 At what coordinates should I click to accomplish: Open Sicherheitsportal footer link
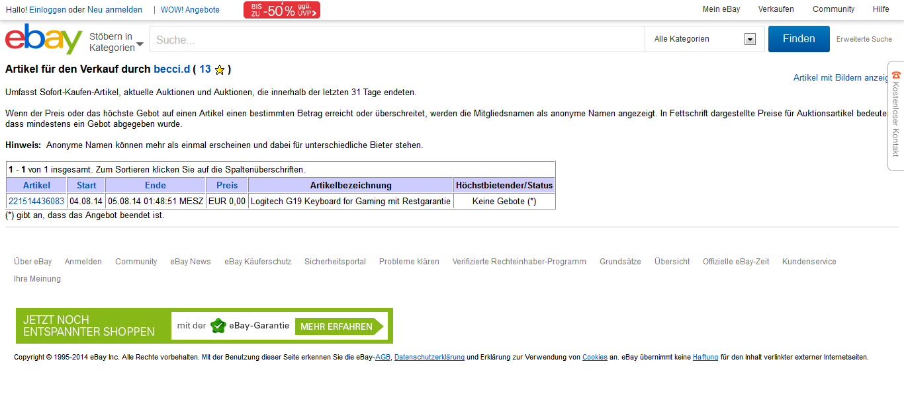(335, 262)
